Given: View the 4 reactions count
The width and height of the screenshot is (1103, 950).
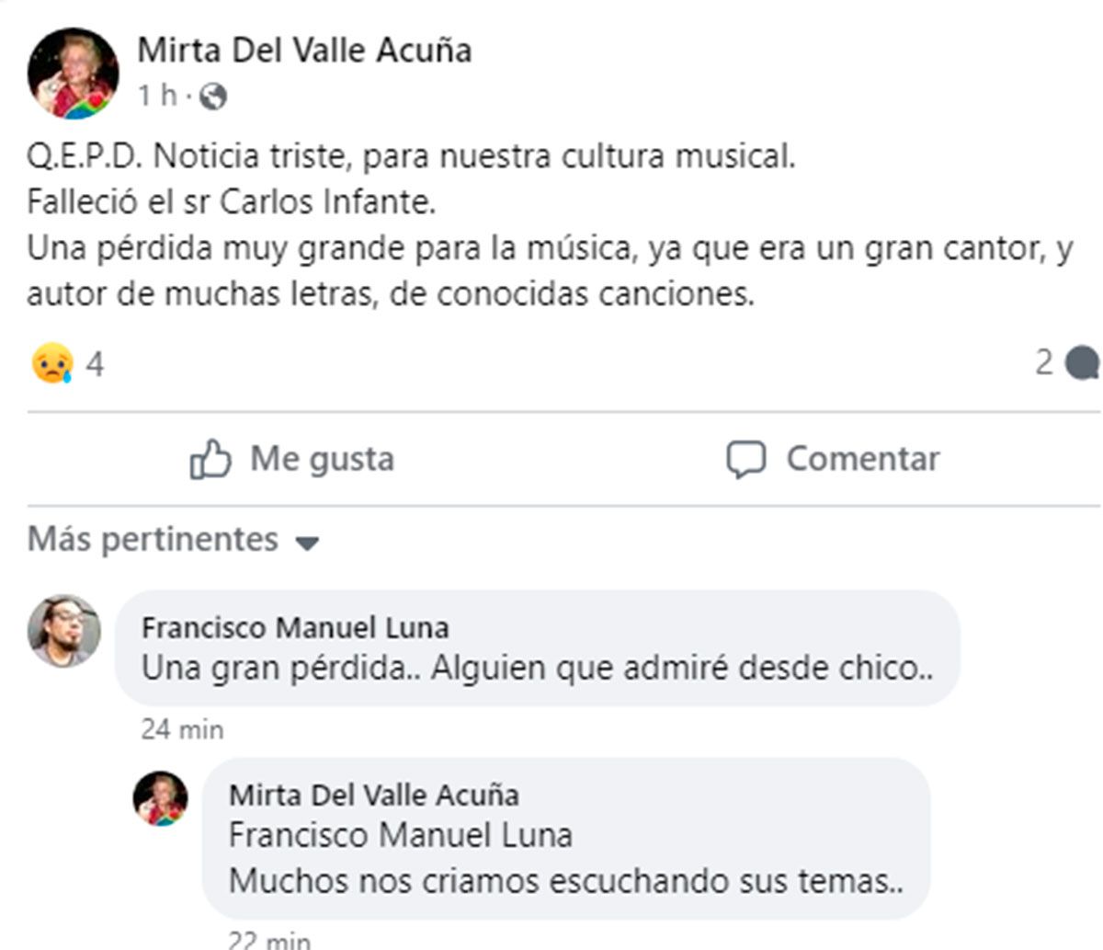Looking at the screenshot, I should [95, 364].
